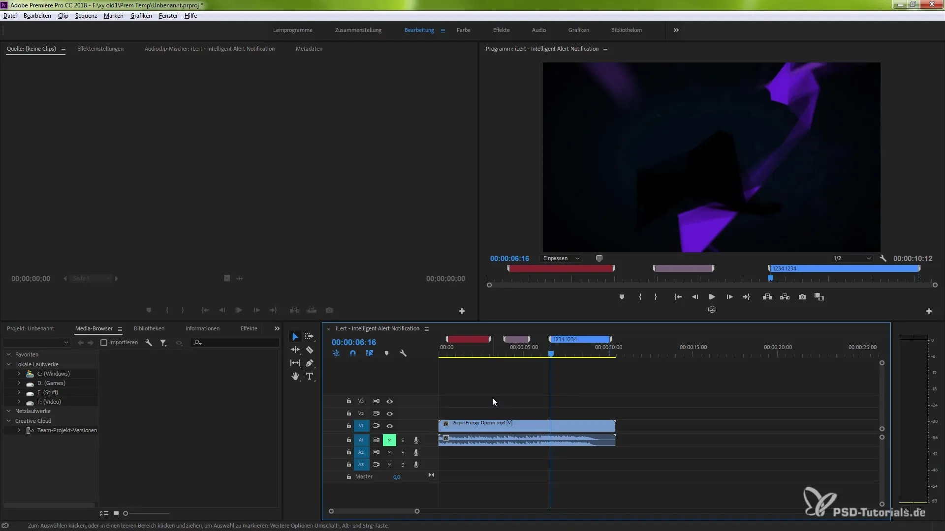Select the Hand tool

click(295, 377)
